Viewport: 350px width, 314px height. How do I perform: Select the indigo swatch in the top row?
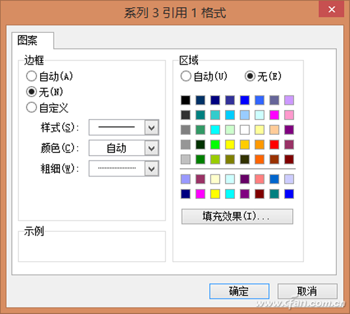pyautogui.click(x=230, y=100)
